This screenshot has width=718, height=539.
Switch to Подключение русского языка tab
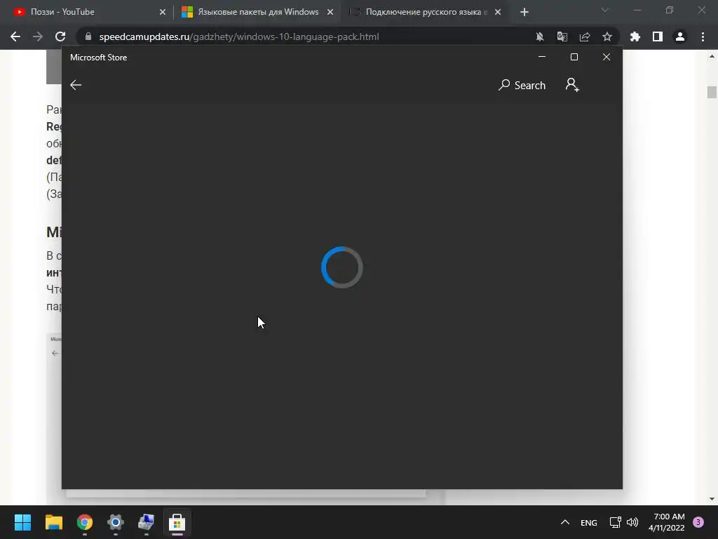425,12
